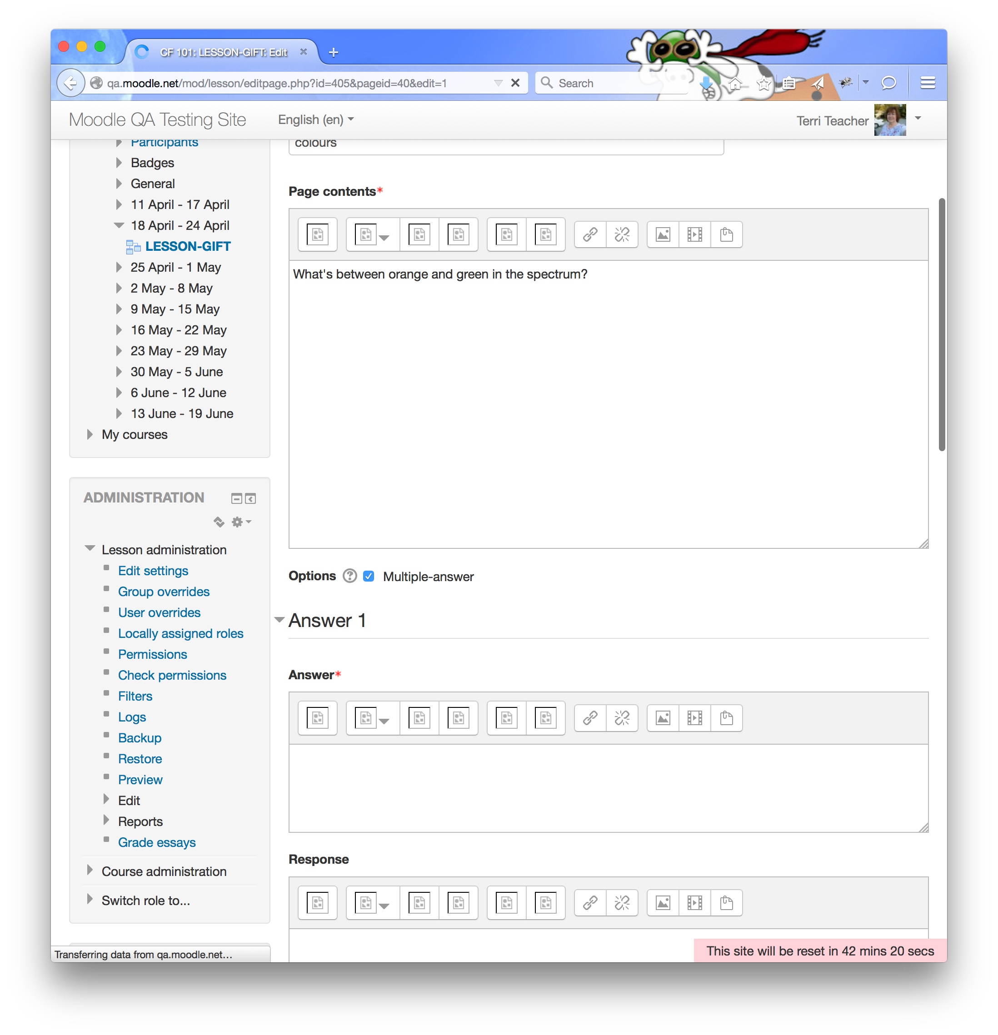
Task: Click the Options help question mark icon
Action: pyautogui.click(x=349, y=576)
